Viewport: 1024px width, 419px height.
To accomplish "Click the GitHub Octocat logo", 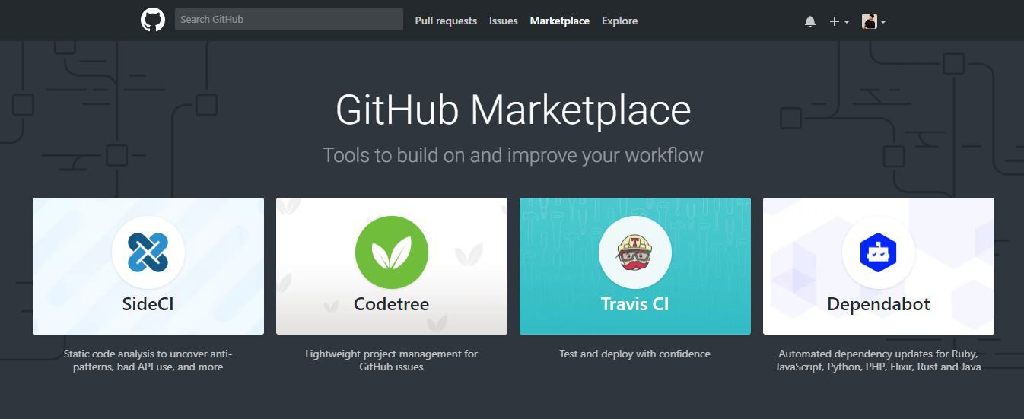I will [x=153, y=20].
